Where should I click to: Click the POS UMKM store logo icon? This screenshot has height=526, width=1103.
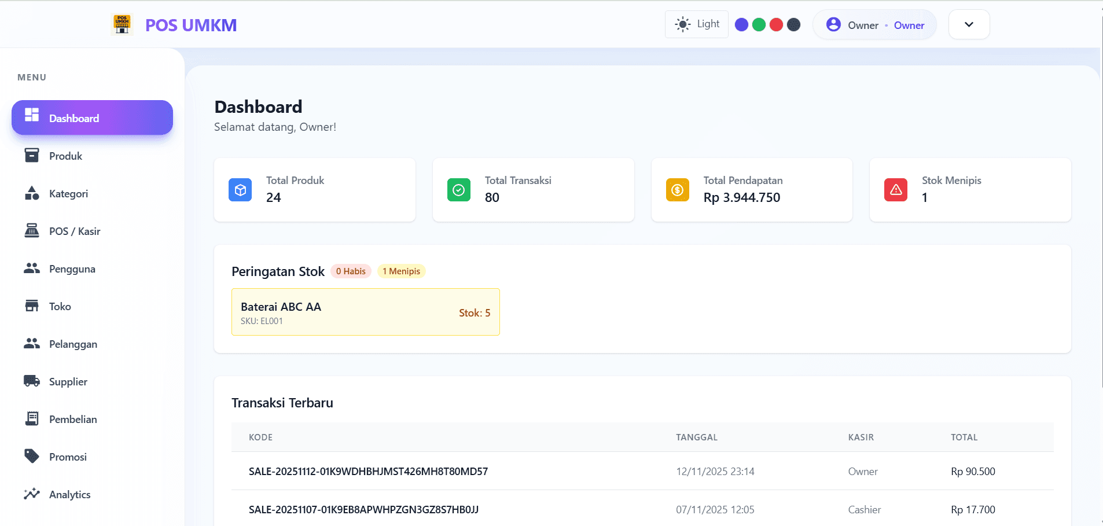(122, 25)
